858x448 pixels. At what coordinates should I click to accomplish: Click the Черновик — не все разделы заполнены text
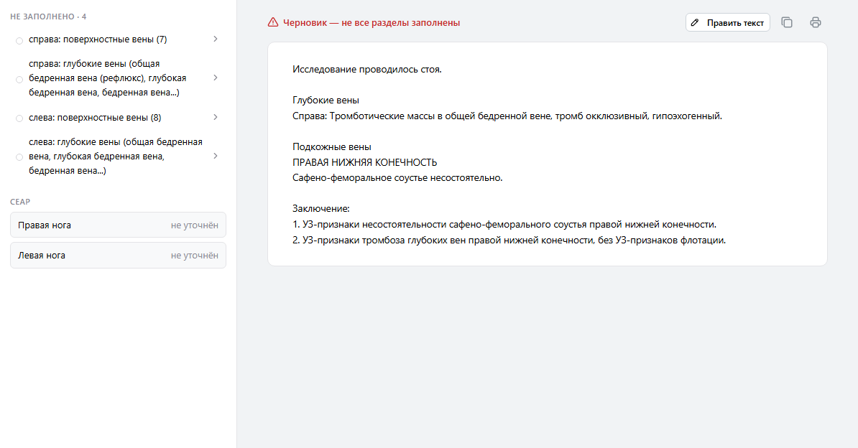point(372,23)
